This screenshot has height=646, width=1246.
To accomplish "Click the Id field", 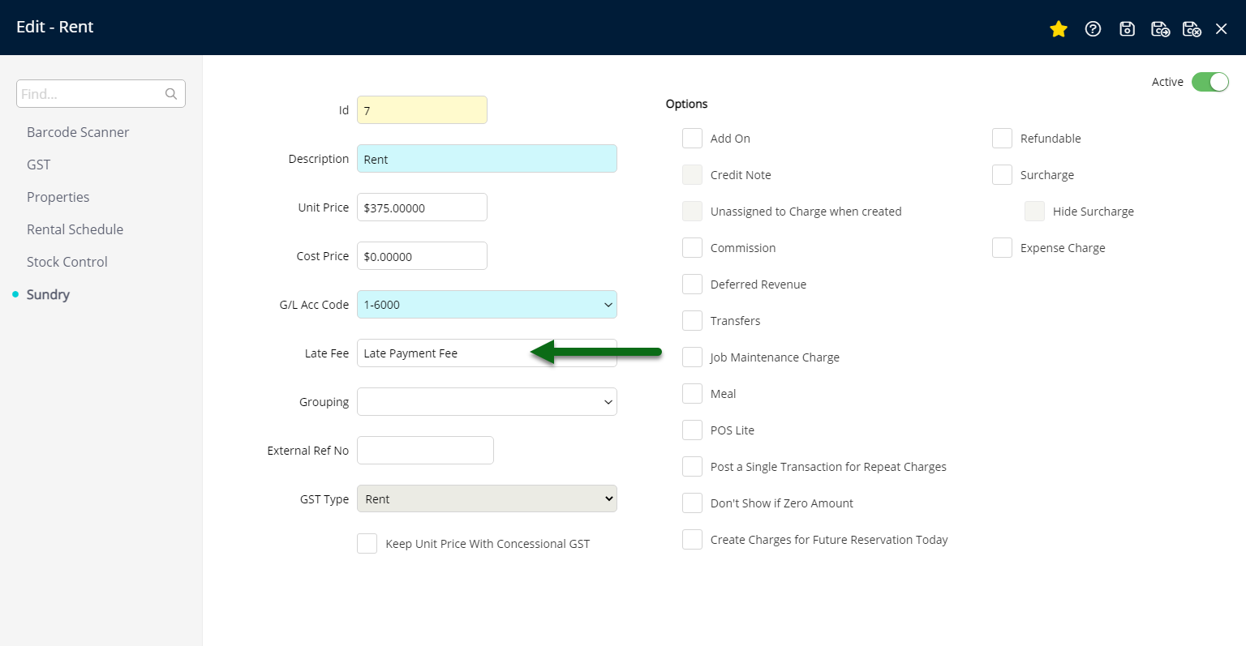I will 422,110.
